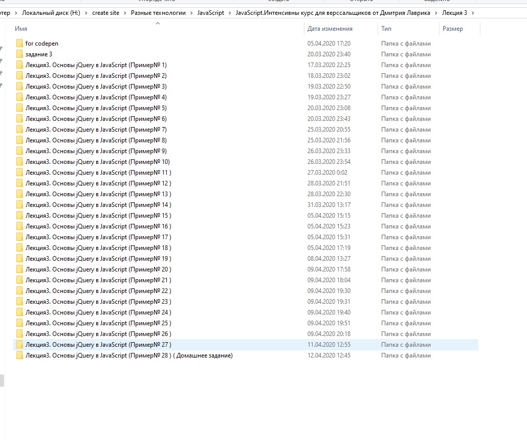Open the chevron before Локальный диск (H:)

[x=16, y=13]
